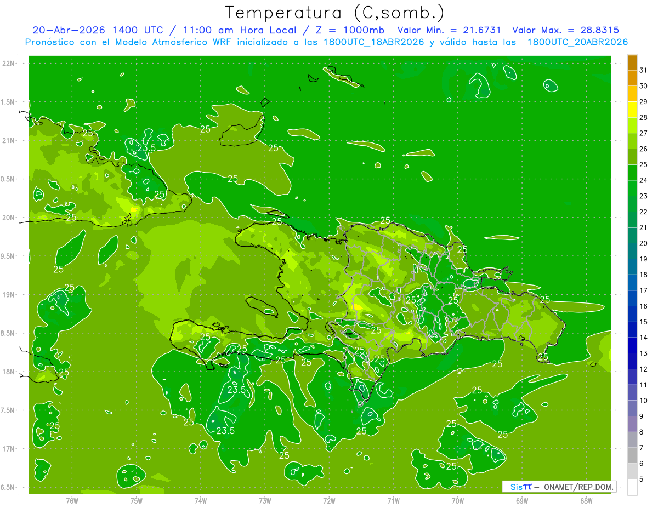Click the Valor Max. = 28.8315 text
The height and width of the screenshot is (508, 658).
[x=566, y=30]
